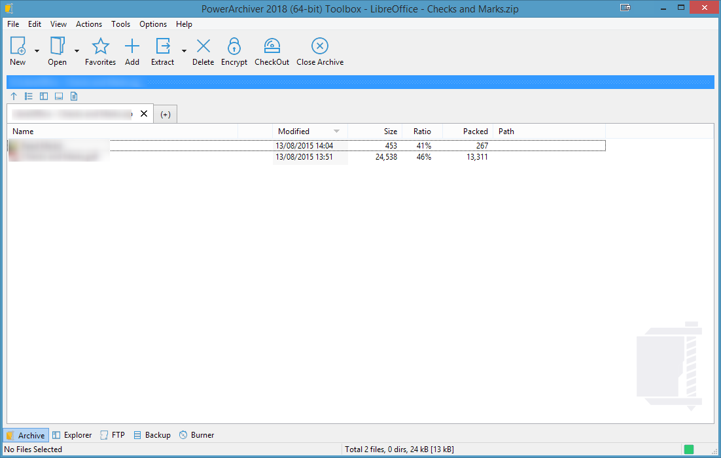The image size is (721, 458).
Task: Click the skin/display mode icon in the title bar
Action: pos(625,7)
